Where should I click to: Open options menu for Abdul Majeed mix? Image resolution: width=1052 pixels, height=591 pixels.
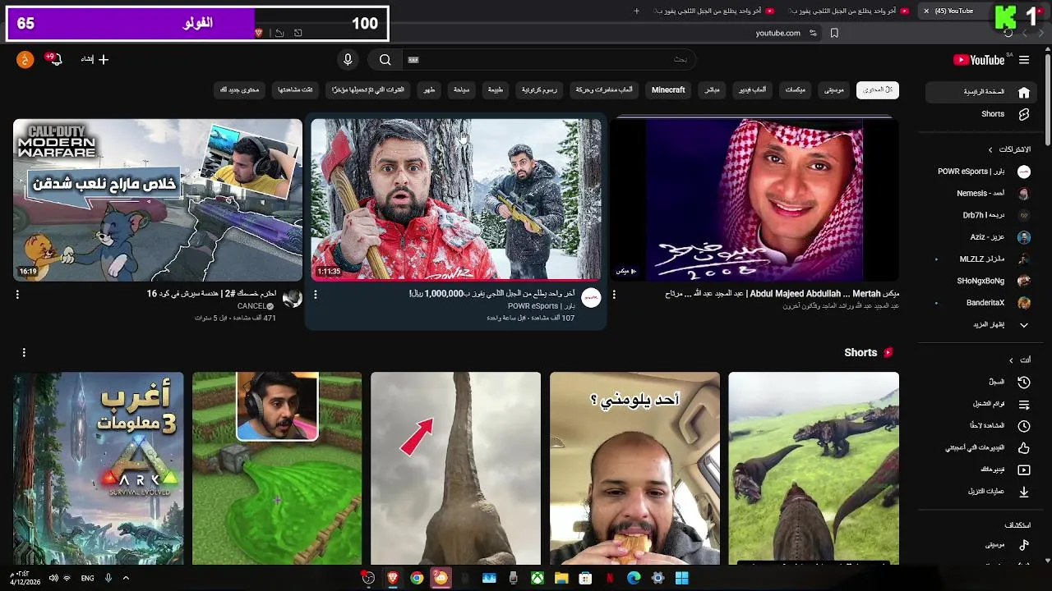click(x=614, y=294)
